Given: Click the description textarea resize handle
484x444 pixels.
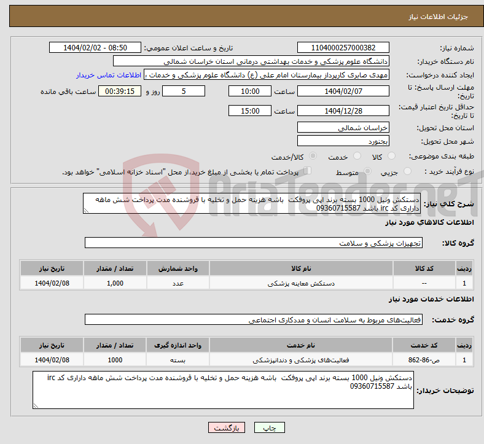Looking at the screenshot, I should [86, 211].
